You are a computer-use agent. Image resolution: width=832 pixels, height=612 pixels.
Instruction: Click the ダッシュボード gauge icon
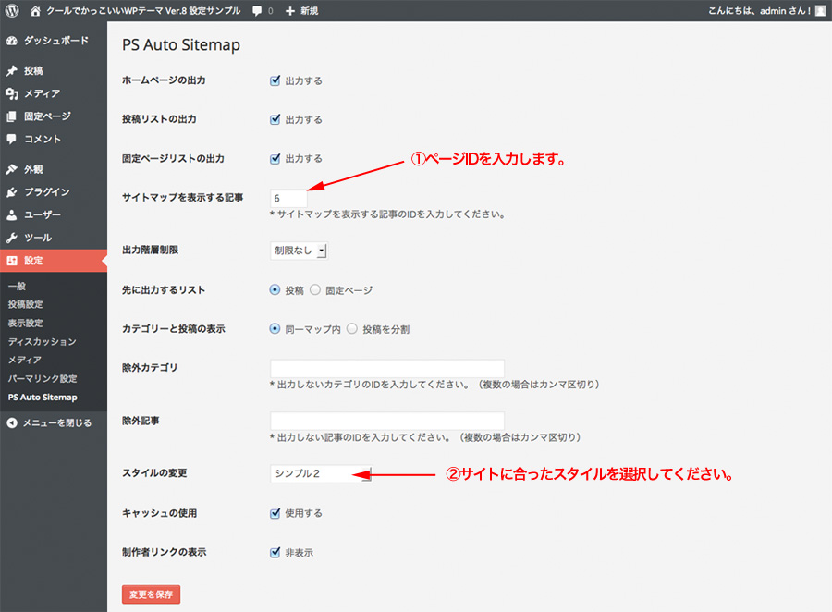12,41
